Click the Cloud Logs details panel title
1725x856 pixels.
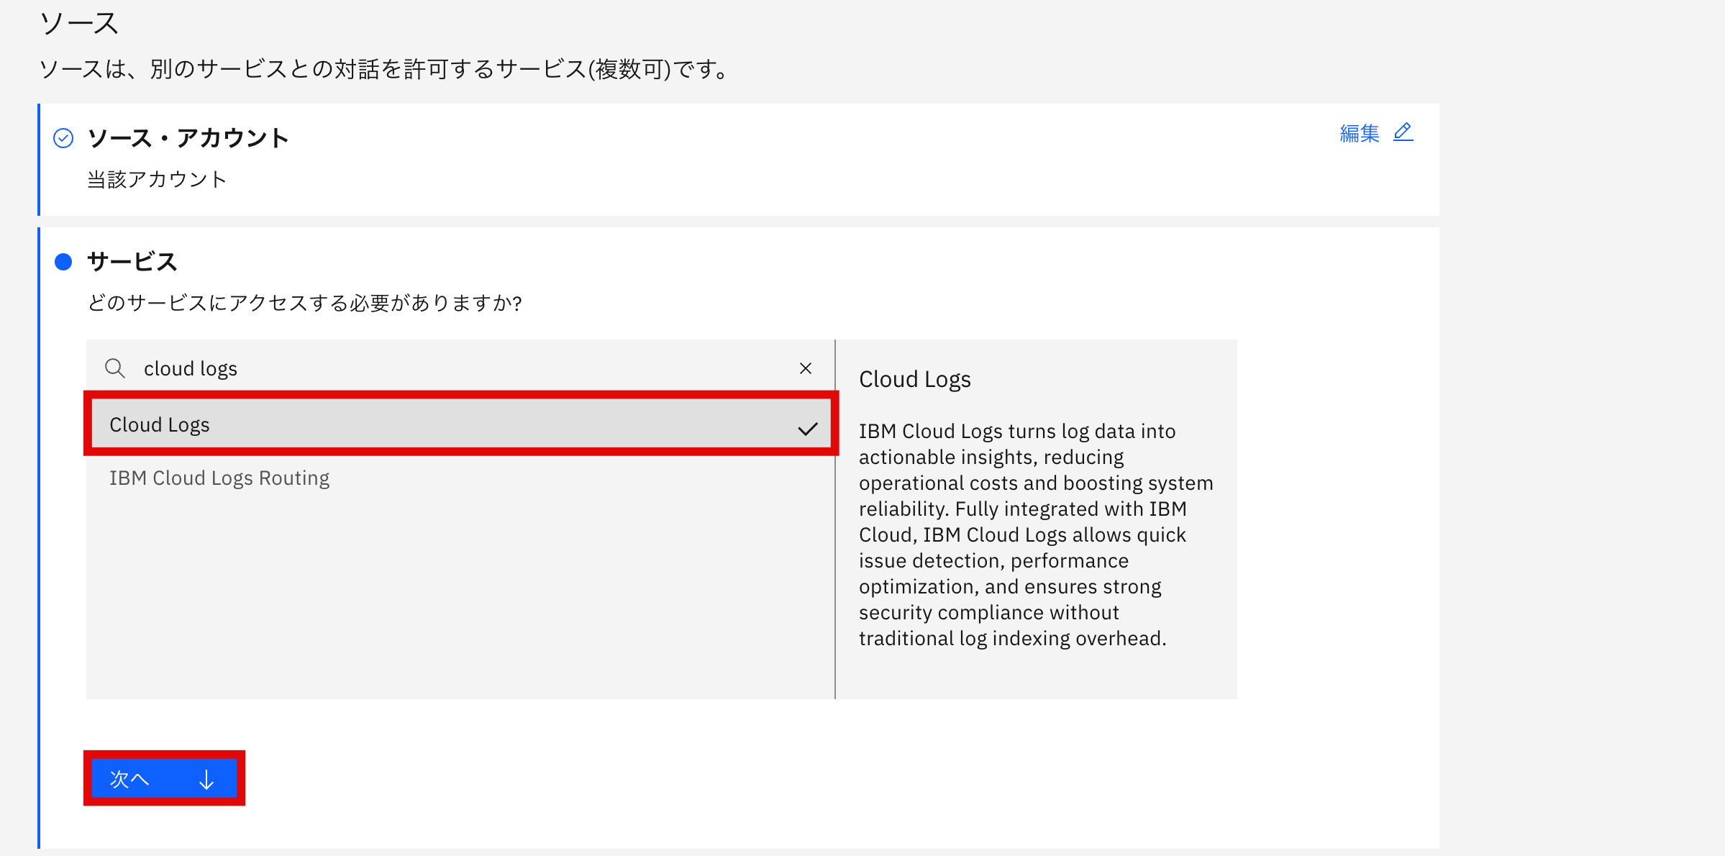click(x=914, y=379)
